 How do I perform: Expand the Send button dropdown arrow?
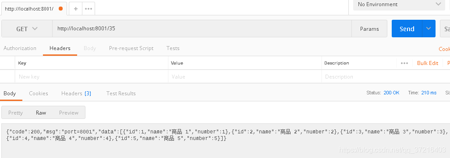pos(429,29)
